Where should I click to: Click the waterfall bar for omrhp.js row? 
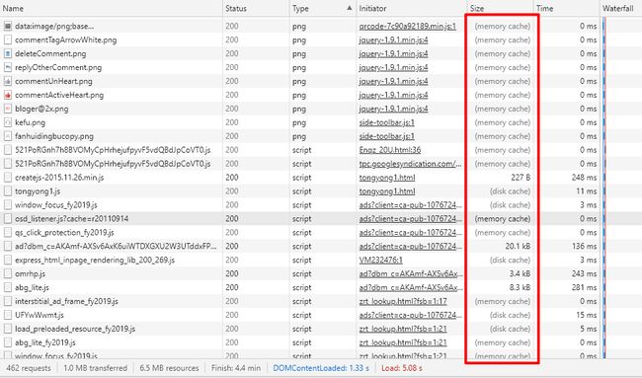click(x=604, y=273)
